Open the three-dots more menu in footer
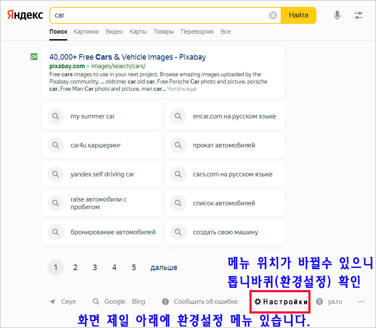The height and width of the screenshot is (328, 376). pos(361,302)
